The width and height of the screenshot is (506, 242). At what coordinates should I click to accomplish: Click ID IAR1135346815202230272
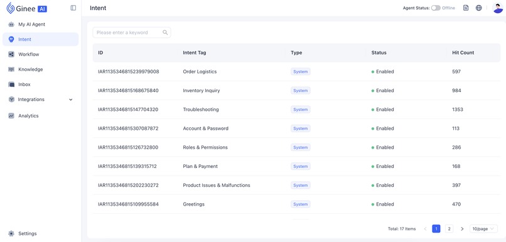point(128,186)
